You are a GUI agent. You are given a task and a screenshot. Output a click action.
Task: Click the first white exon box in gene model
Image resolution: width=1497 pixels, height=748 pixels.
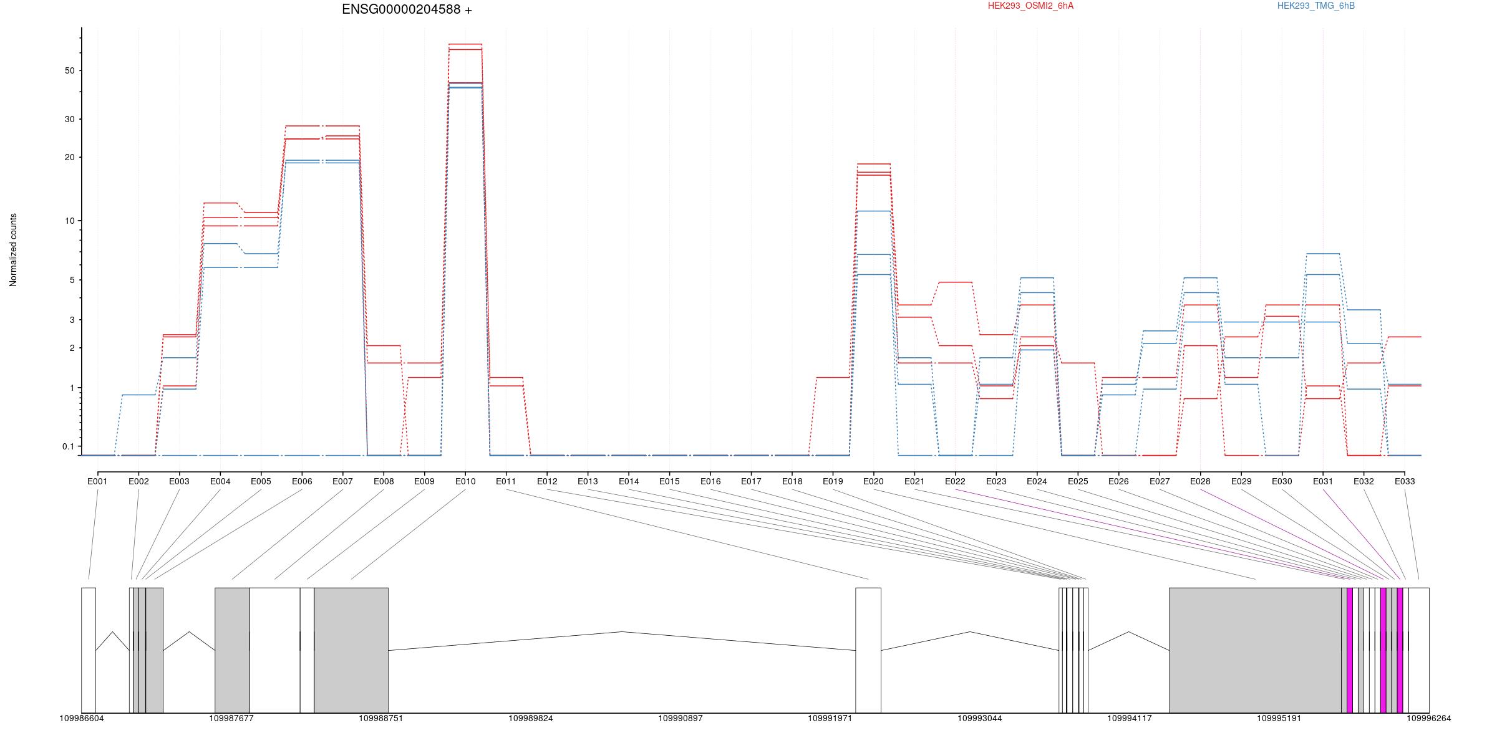pos(89,650)
